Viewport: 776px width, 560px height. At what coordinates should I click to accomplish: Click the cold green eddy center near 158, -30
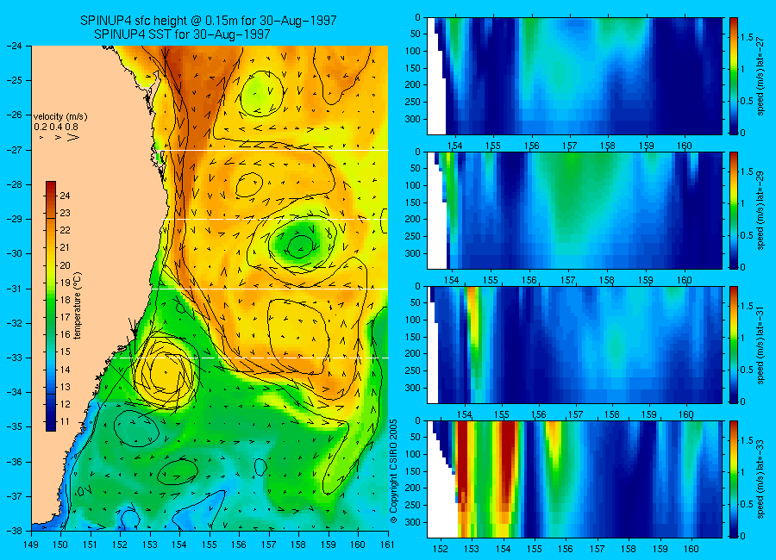tap(299, 246)
